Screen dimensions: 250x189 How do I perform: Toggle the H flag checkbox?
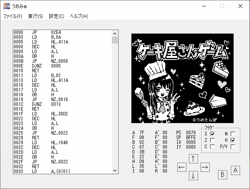(x=233, y=140)
